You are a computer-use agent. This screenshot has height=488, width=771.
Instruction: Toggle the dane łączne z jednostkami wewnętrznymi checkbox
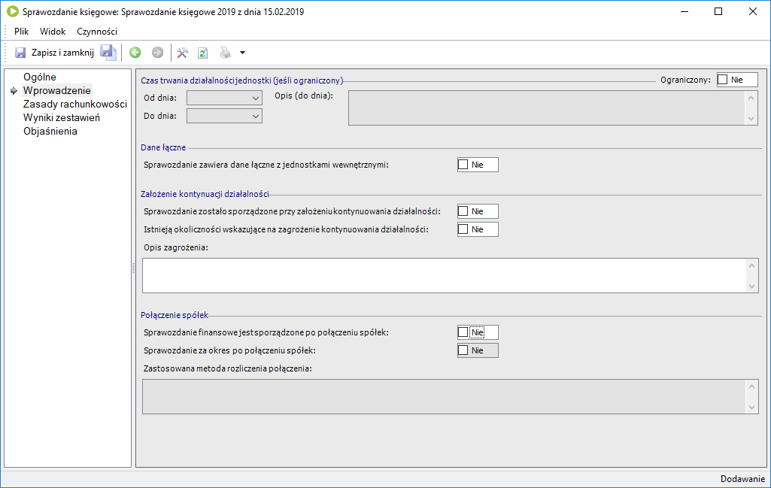pos(463,165)
